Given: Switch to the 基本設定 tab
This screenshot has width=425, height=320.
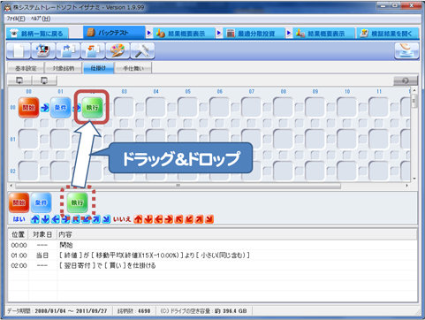Looking at the screenshot, I should pos(26,68).
